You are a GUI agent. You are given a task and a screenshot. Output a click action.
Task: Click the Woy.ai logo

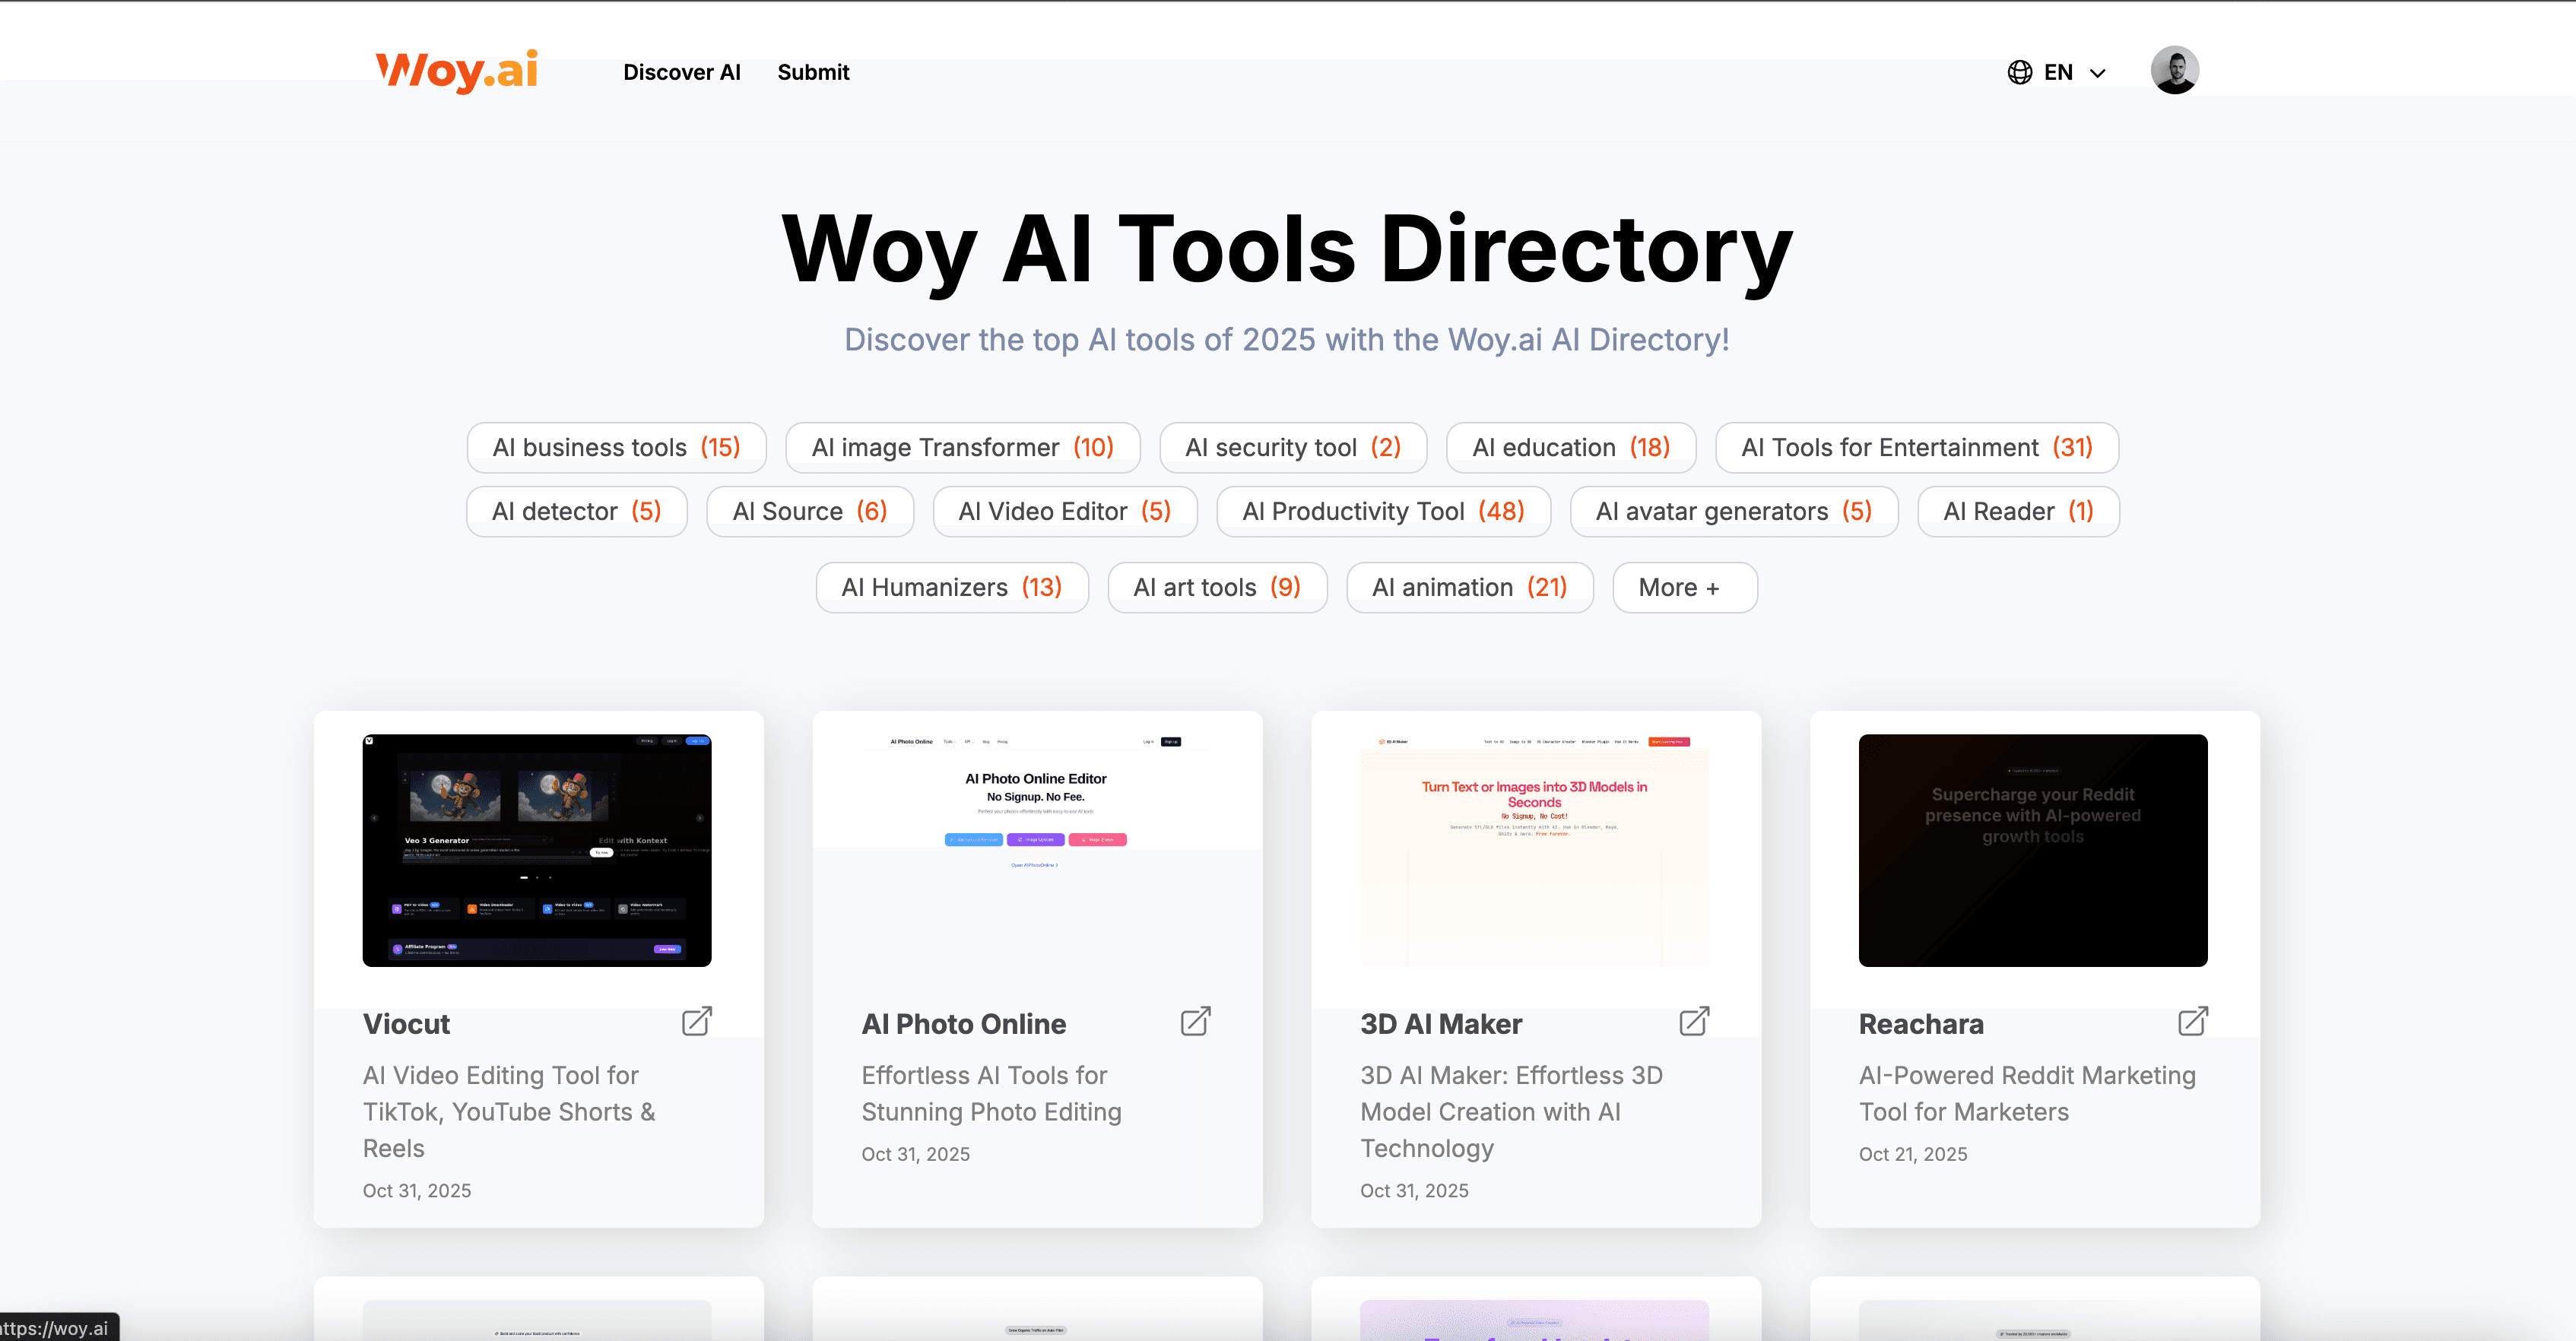click(456, 71)
